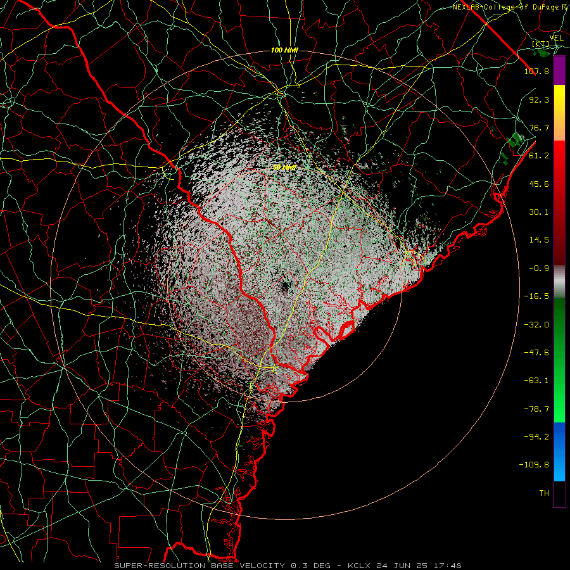The image size is (570, 570).
Task: Click the green segment of velocity color bar
Action: pyautogui.click(x=559, y=360)
